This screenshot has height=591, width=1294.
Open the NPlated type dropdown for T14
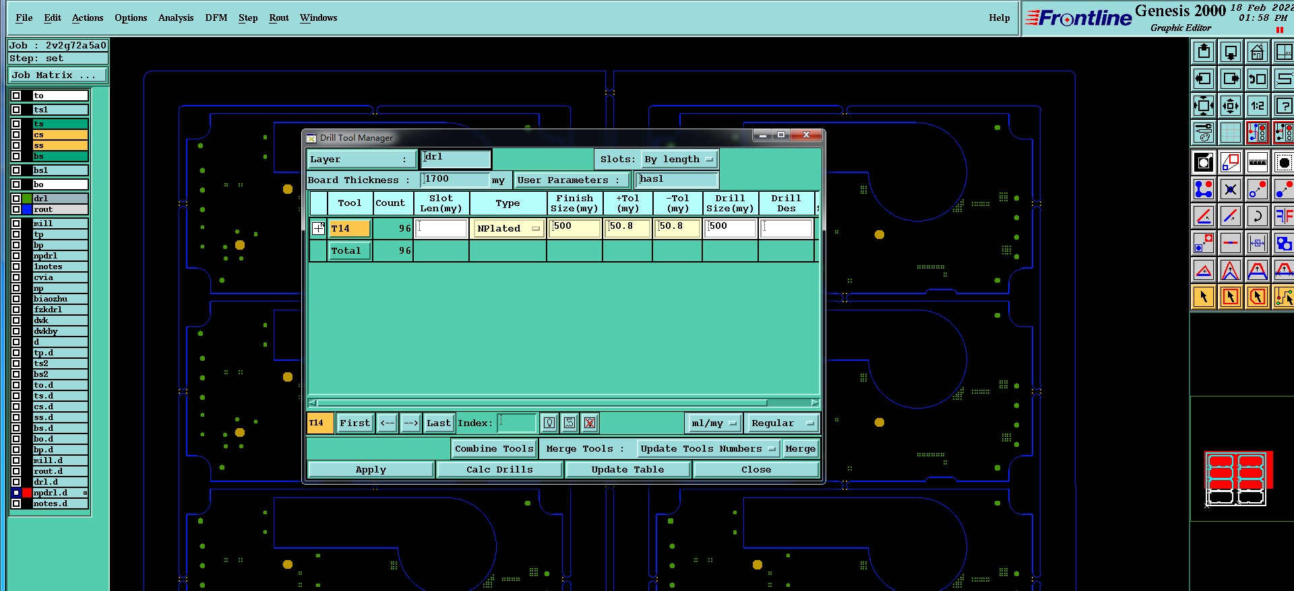click(x=508, y=229)
